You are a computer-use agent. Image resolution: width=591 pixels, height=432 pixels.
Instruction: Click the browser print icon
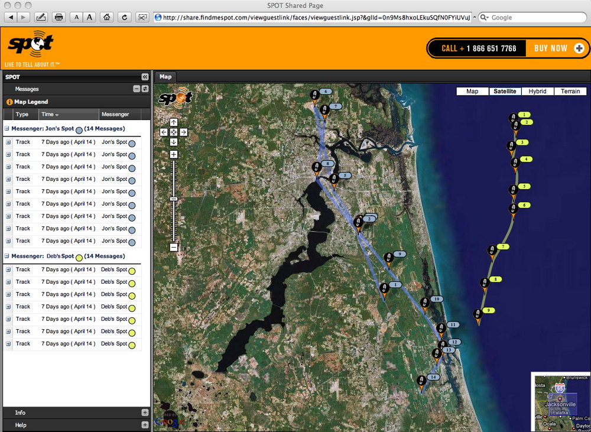pos(59,17)
